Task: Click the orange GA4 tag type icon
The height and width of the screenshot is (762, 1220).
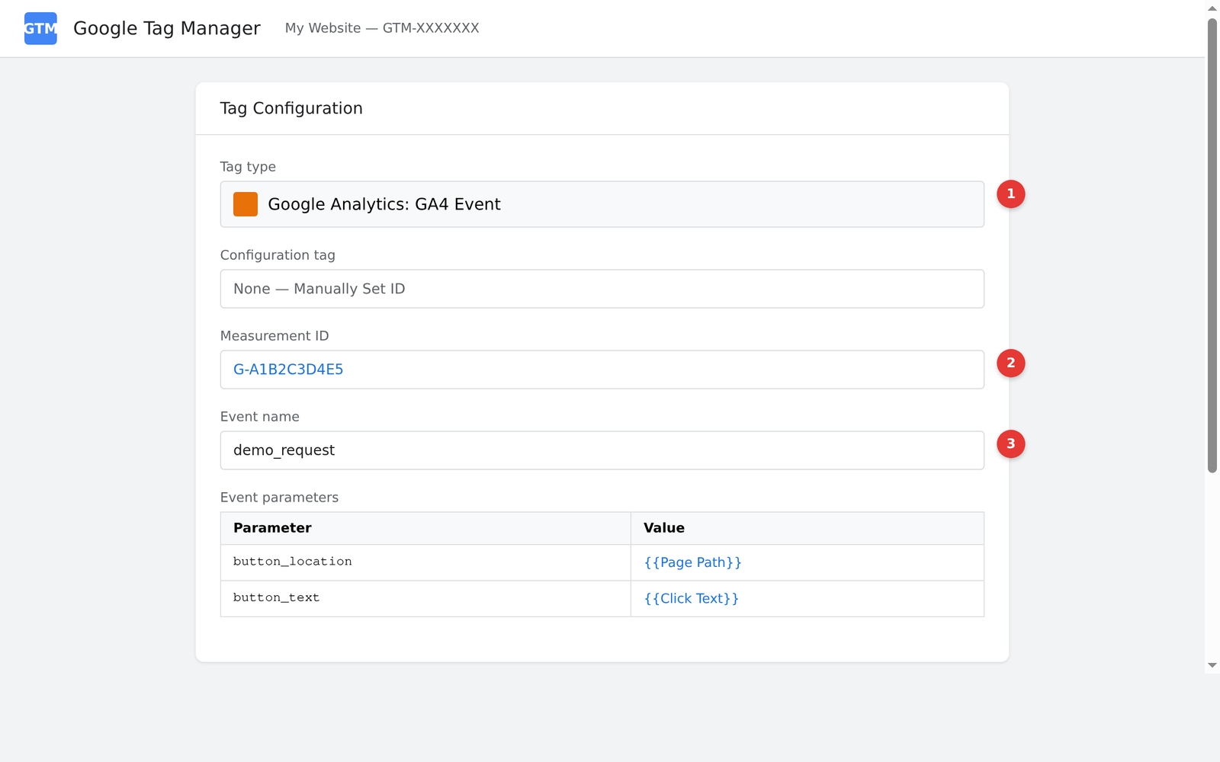Action: [245, 203]
